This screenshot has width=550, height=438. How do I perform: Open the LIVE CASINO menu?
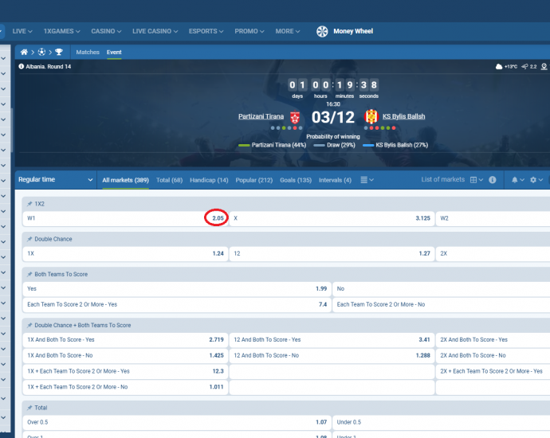click(155, 31)
